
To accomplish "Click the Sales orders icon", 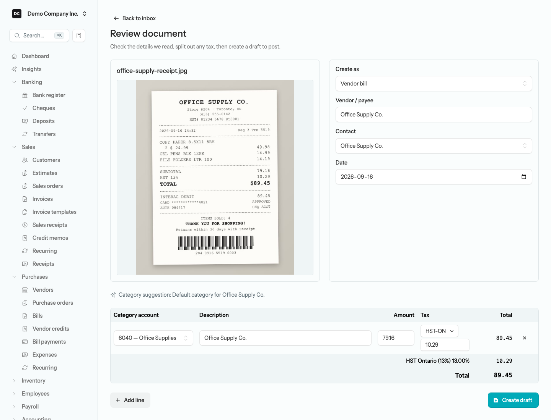I will [25, 186].
